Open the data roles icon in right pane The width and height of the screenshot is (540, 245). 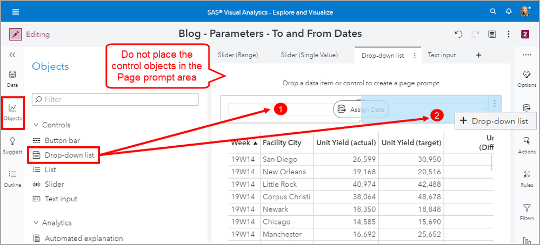click(526, 107)
